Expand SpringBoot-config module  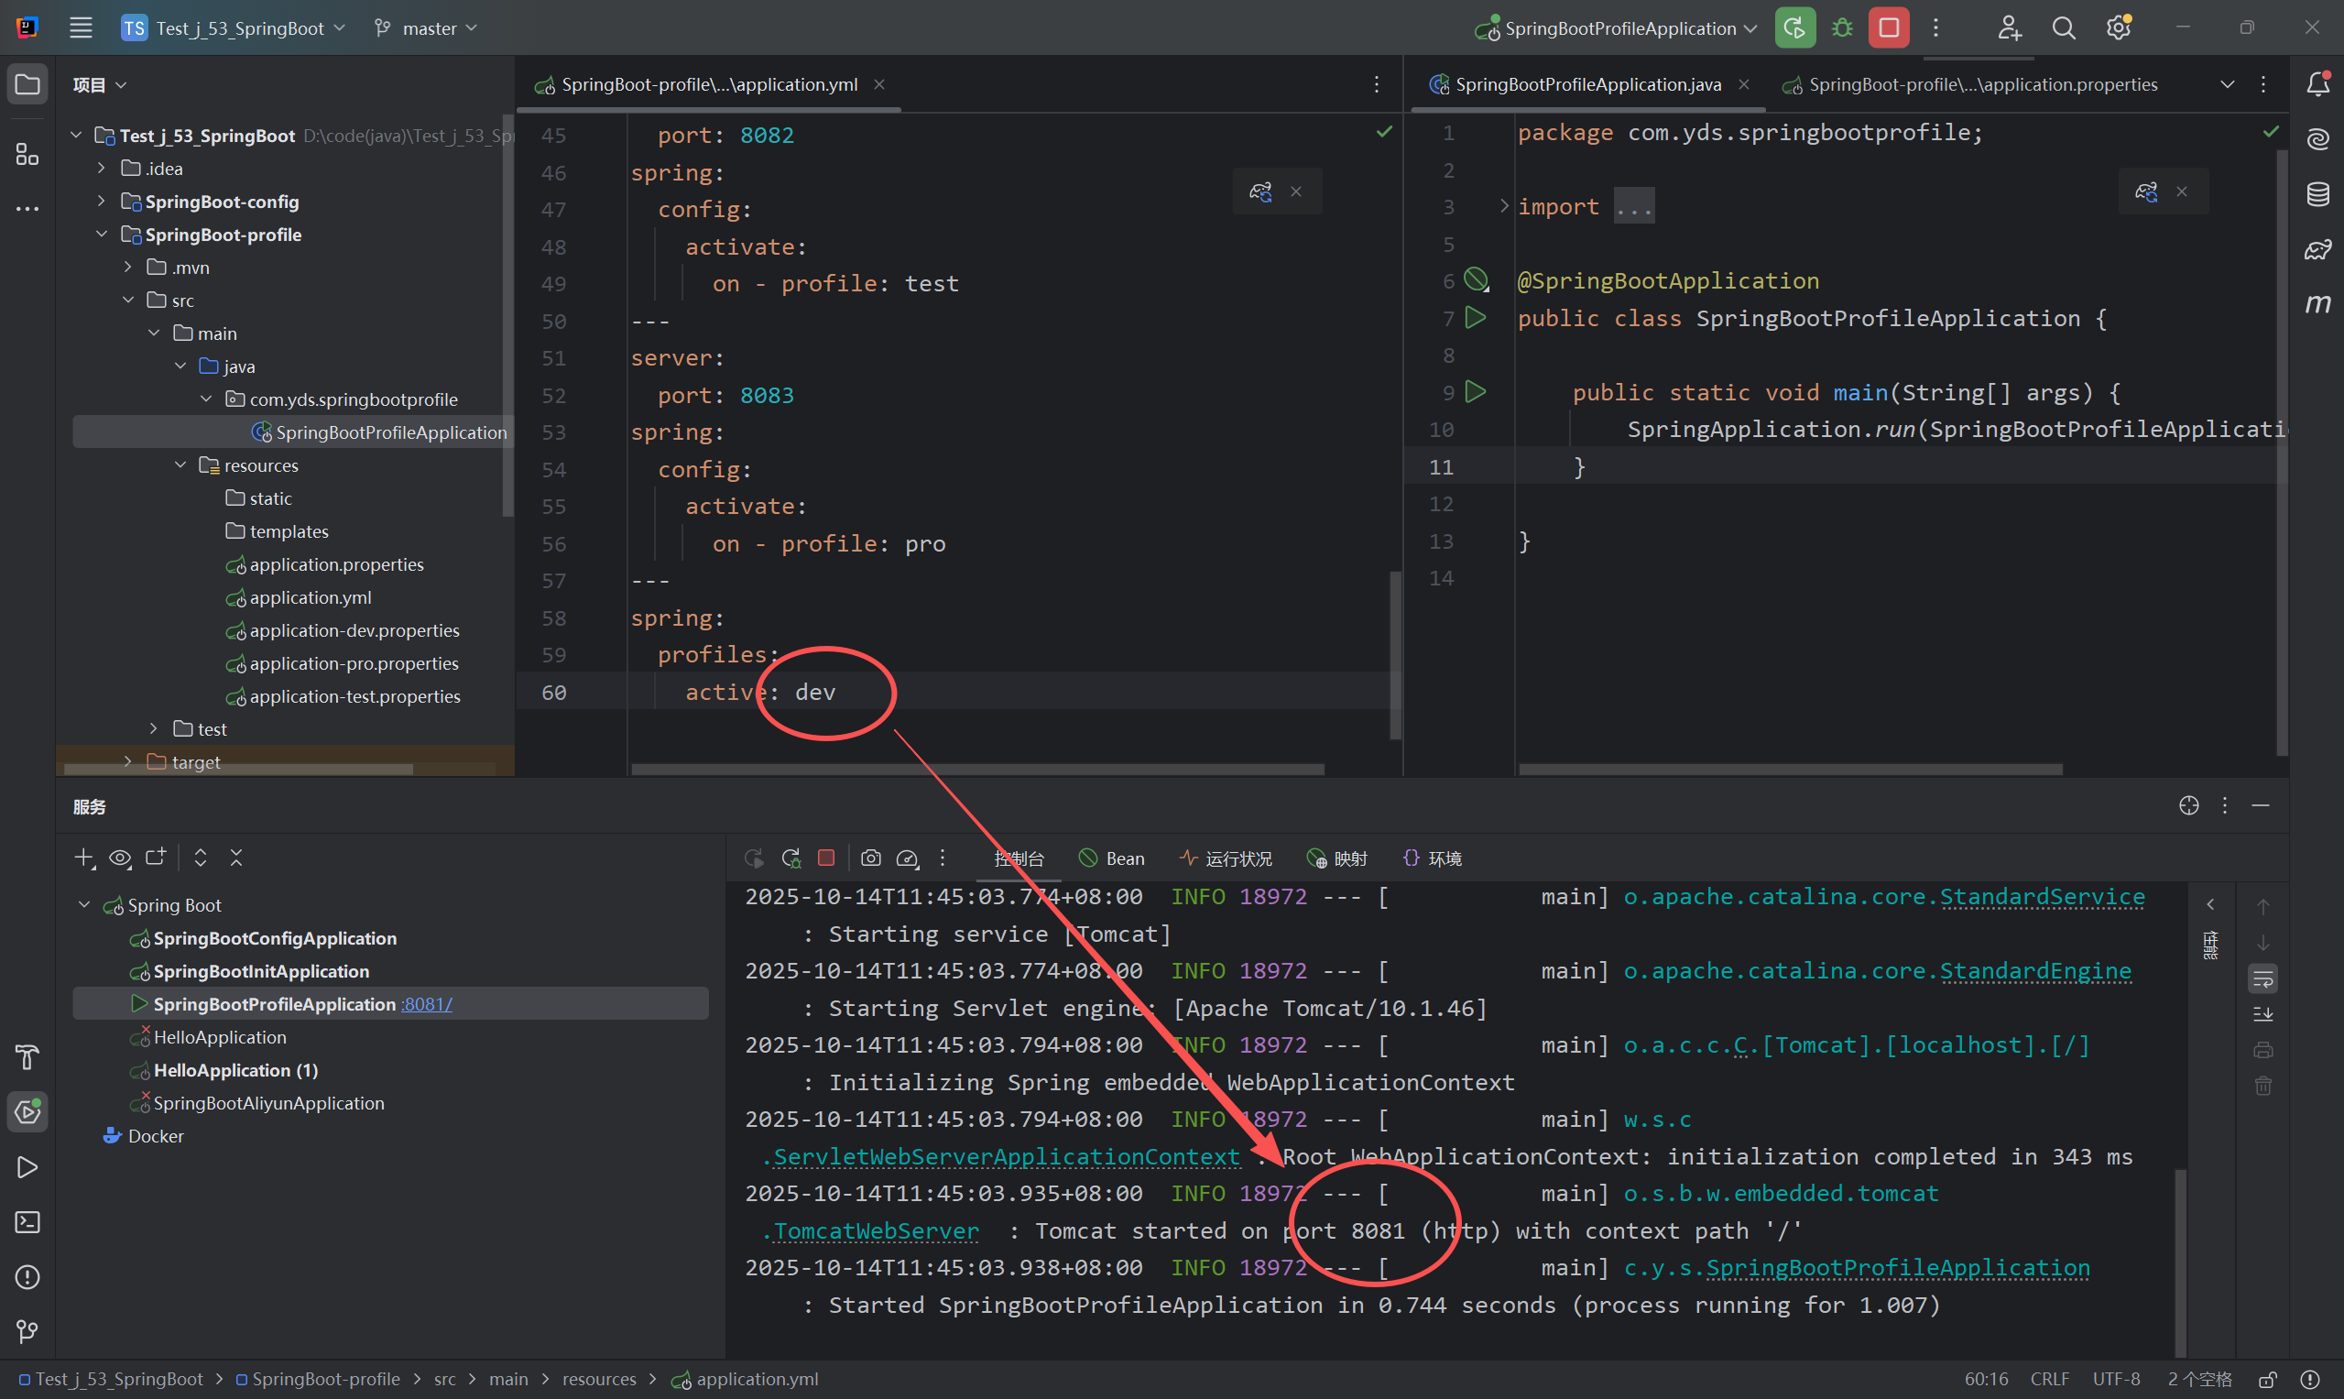[x=102, y=202]
